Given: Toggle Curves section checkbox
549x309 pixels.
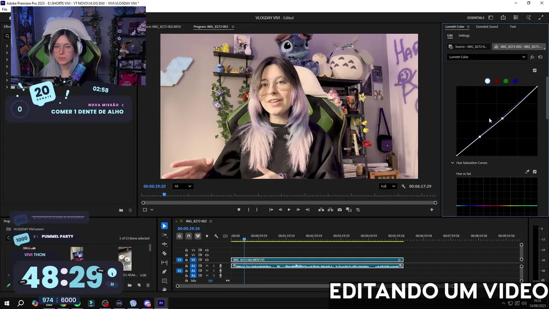Looking at the screenshot, I should [x=534, y=70].
